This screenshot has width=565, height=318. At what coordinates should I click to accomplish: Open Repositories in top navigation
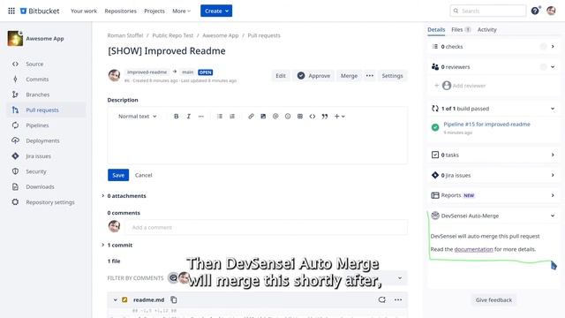(x=120, y=11)
